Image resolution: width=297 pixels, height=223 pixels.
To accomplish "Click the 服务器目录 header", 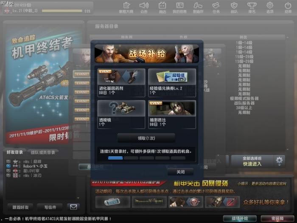I will [106, 26].
